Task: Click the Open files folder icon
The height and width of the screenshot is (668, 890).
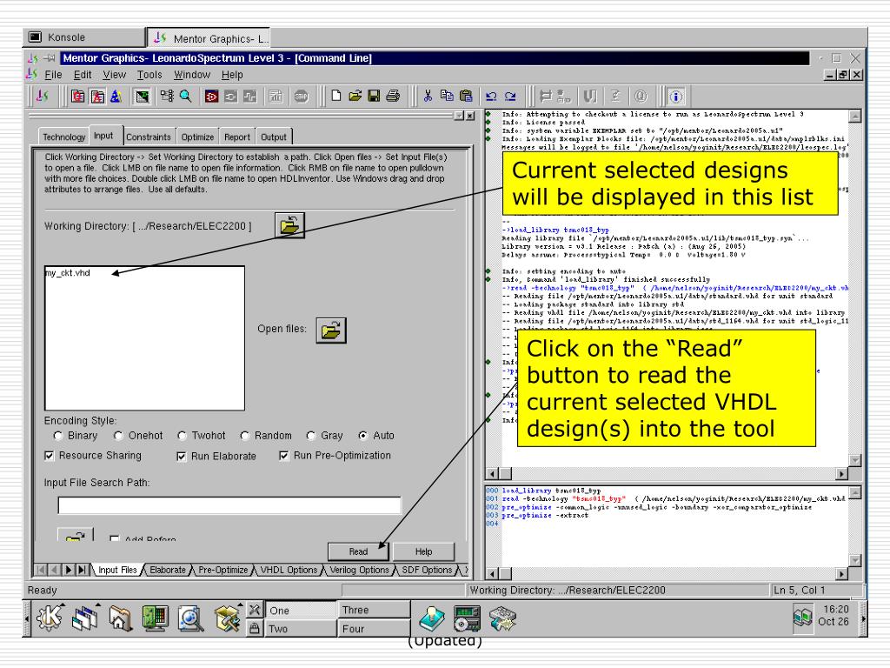Action: [331, 330]
